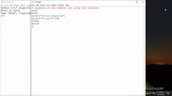Click the last line containing only a

point(33,26)
